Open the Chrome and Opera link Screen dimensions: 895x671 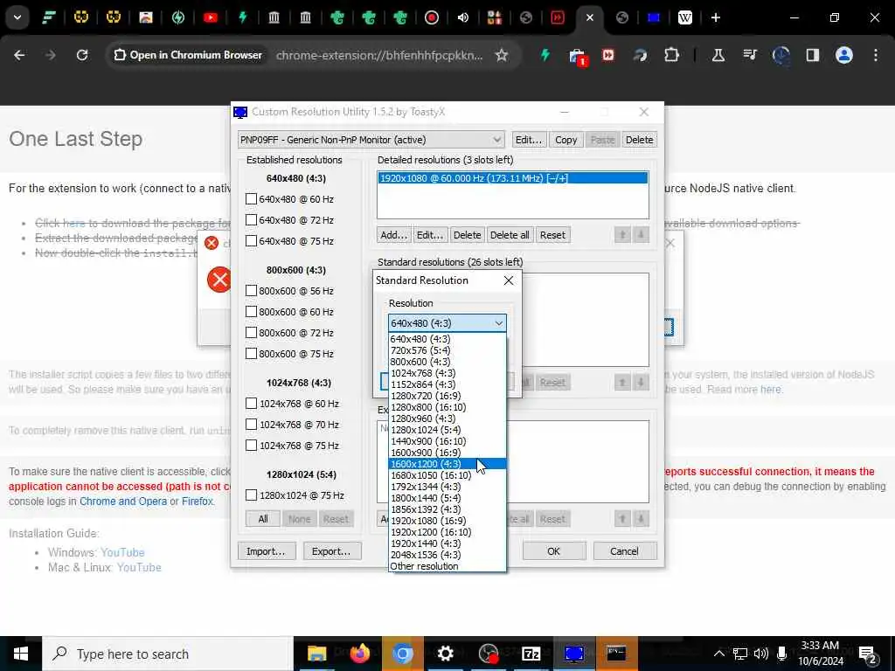tap(123, 501)
